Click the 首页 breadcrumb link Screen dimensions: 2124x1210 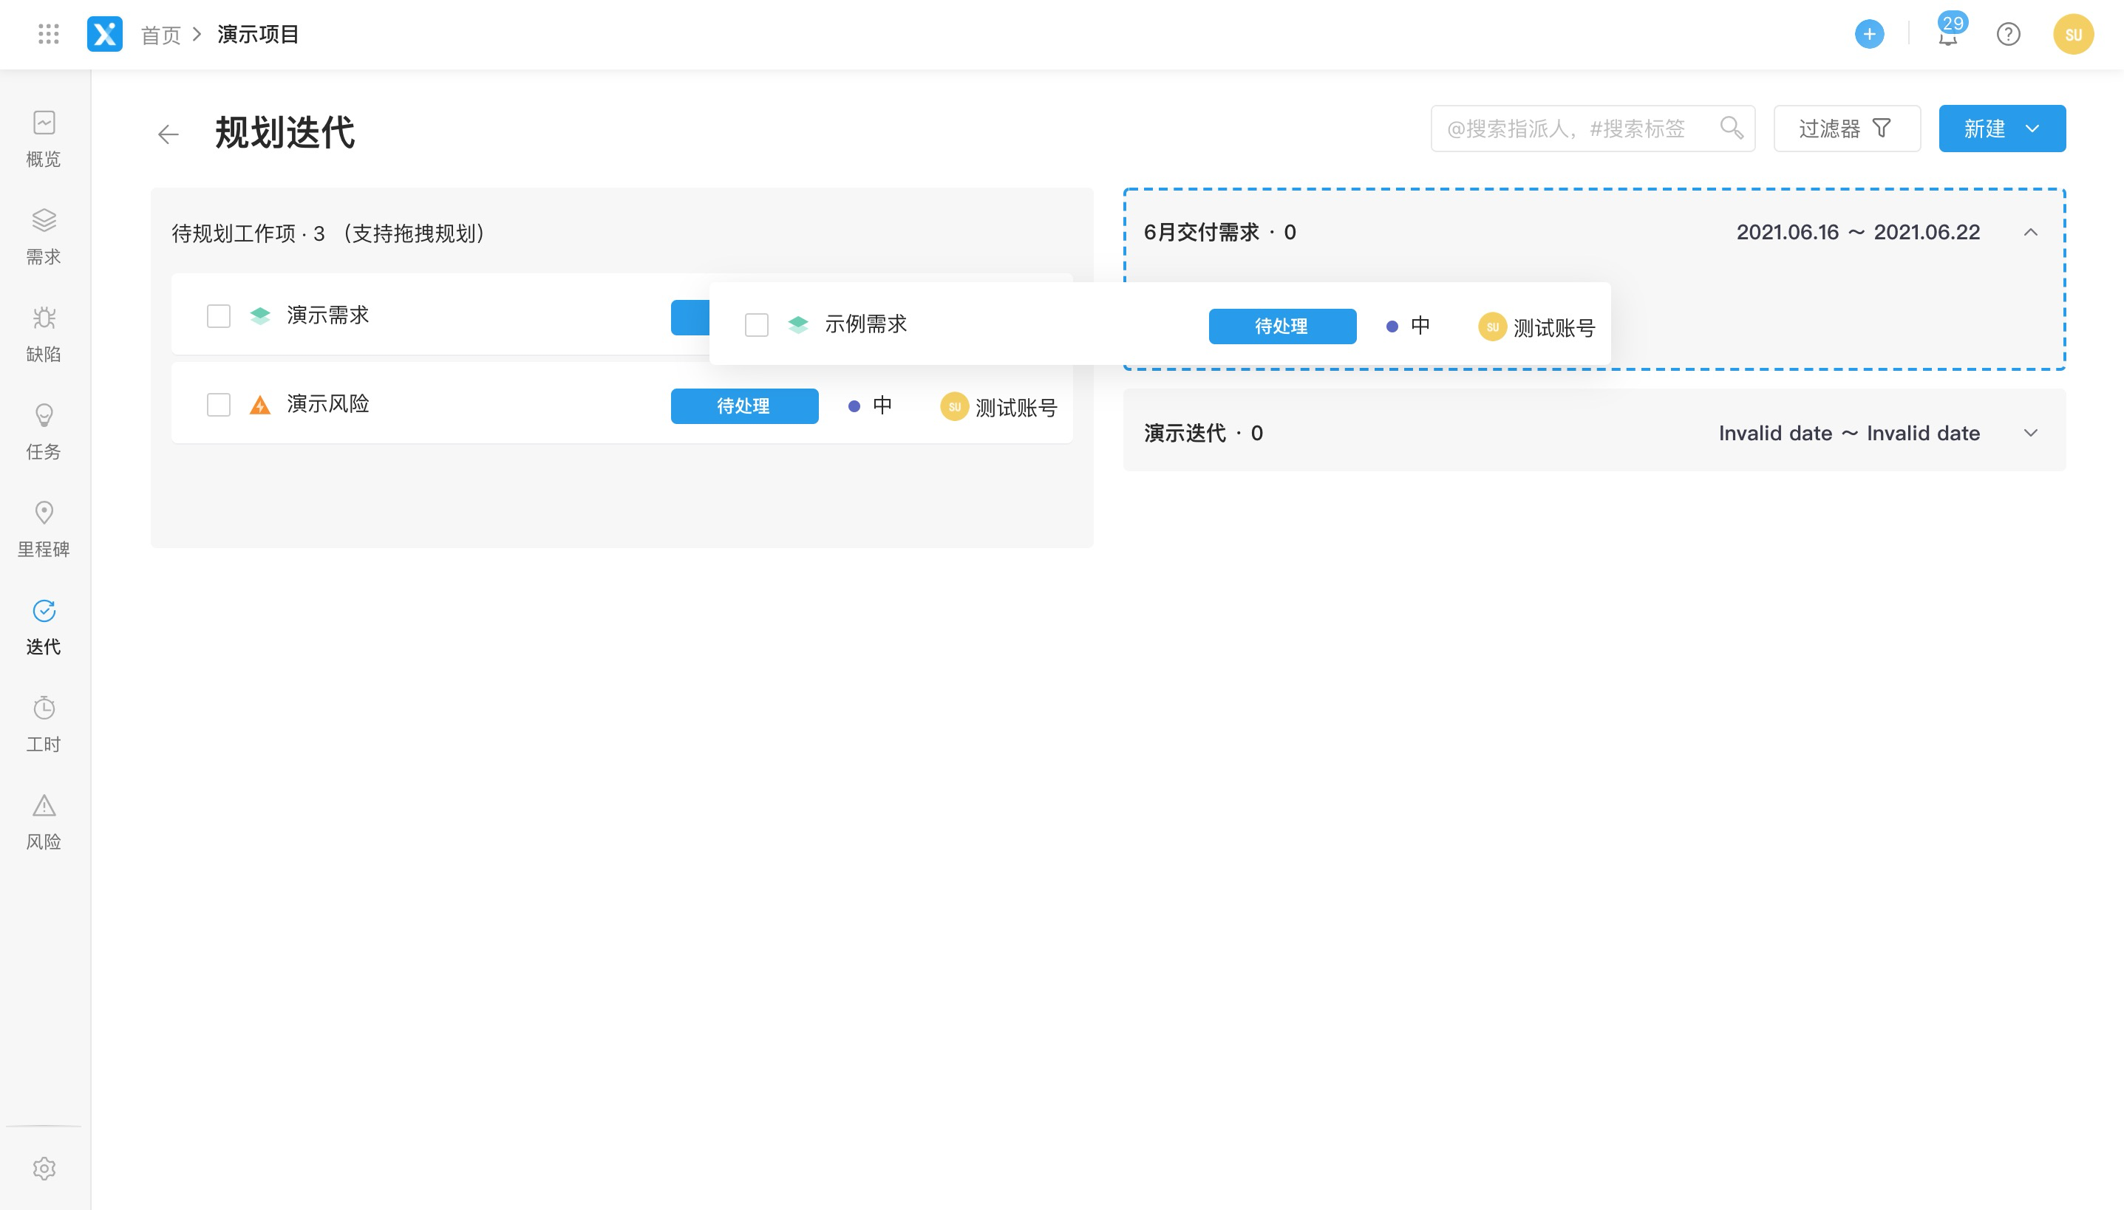point(160,35)
